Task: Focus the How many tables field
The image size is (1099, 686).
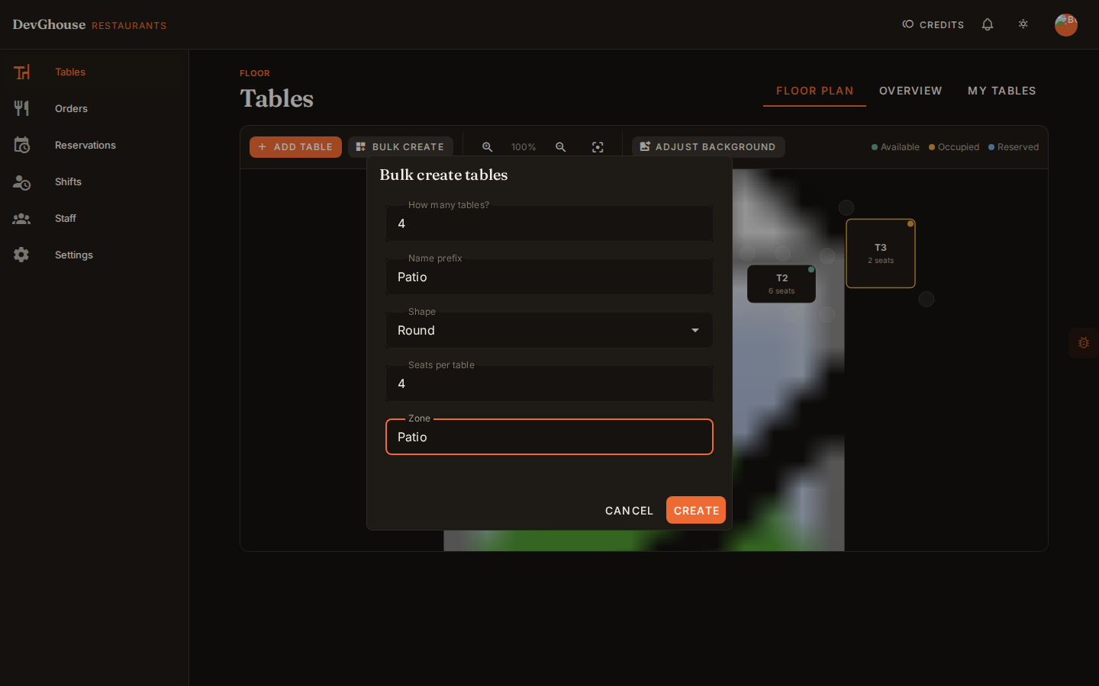Action: click(549, 223)
